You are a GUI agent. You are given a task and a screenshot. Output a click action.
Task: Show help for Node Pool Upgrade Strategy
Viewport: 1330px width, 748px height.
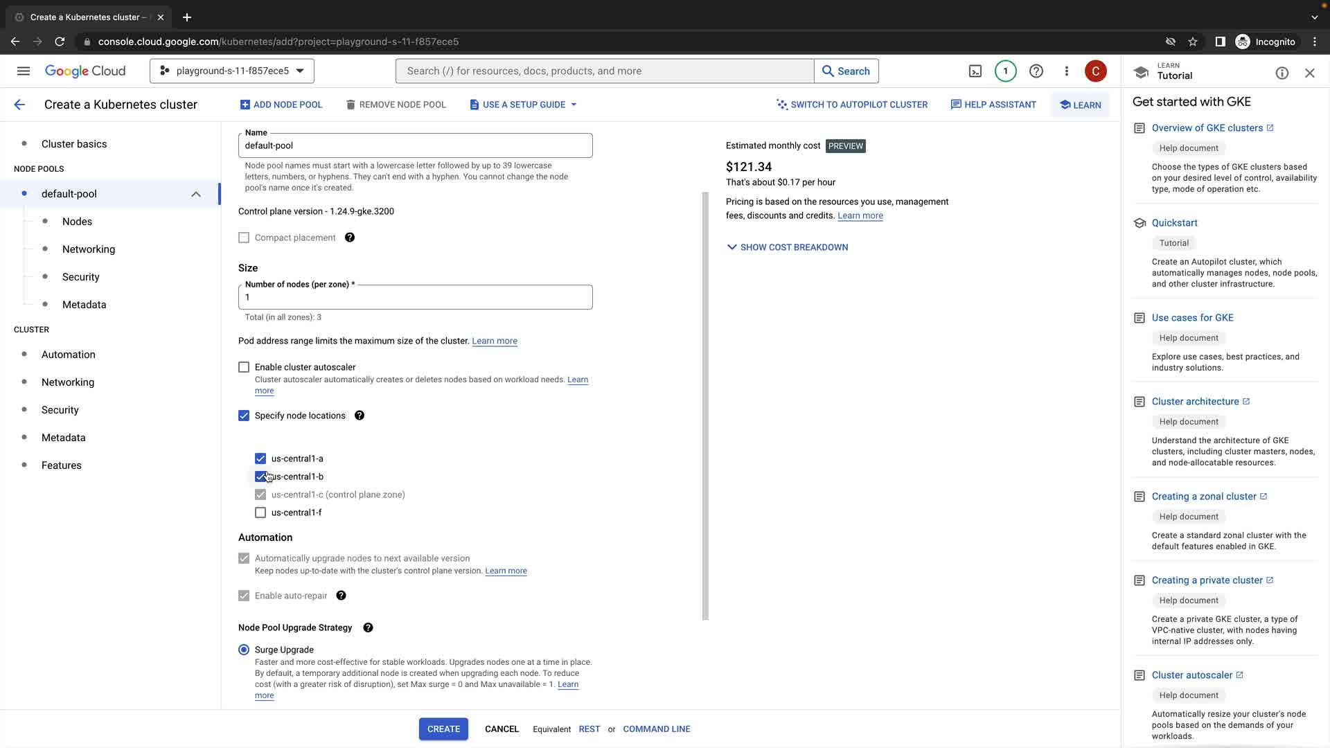click(x=368, y=627)
